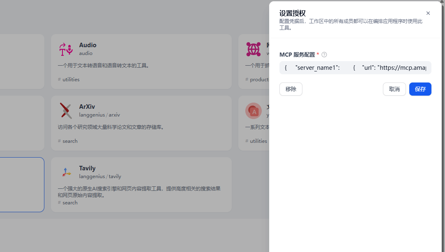445x252 pixels.
Task: Click the langgenius/arxiv author label
Action: (x=99, y=115)
